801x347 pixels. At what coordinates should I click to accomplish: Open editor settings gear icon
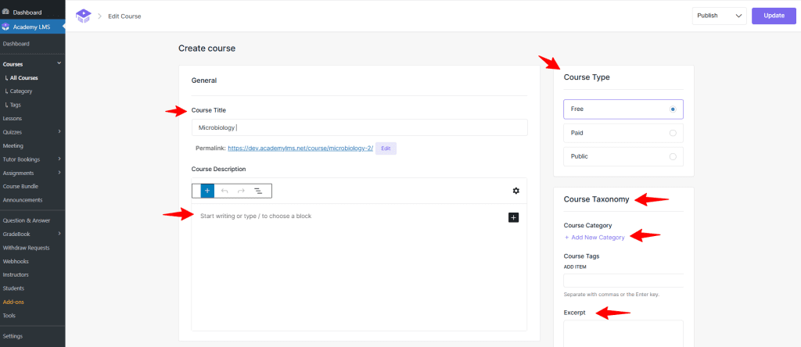[x=515, y=190]
